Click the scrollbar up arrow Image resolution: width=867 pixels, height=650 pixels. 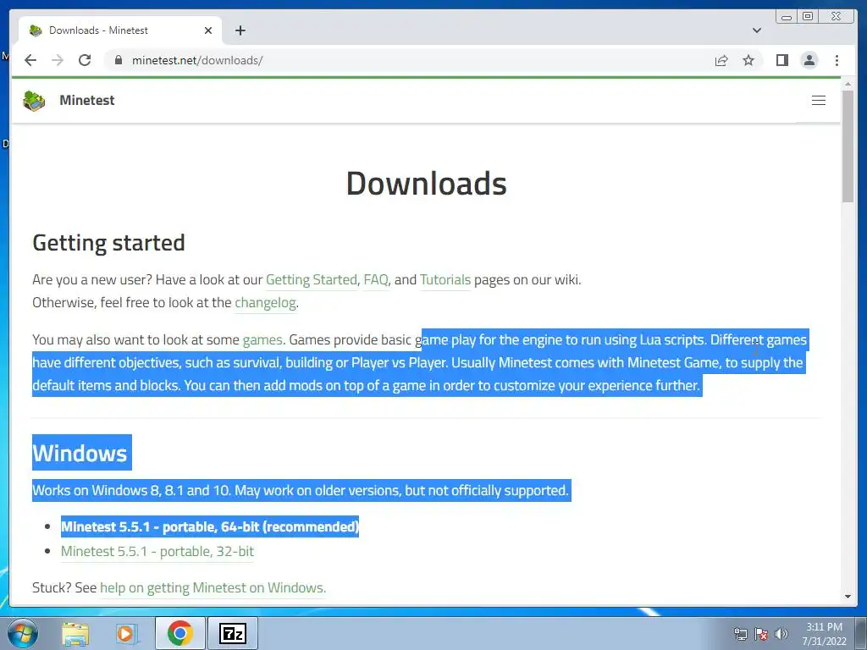[848, 84]
